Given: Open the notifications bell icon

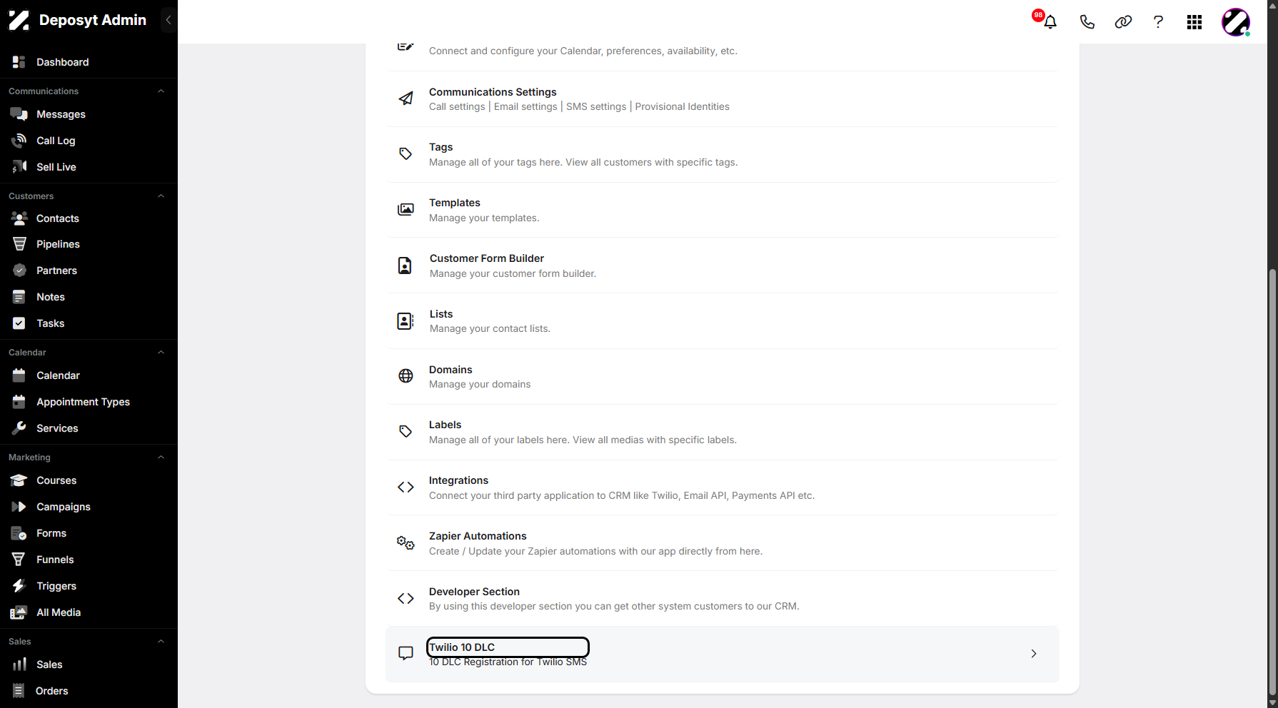Looking at the screenshot, I should coord(1050,22).
